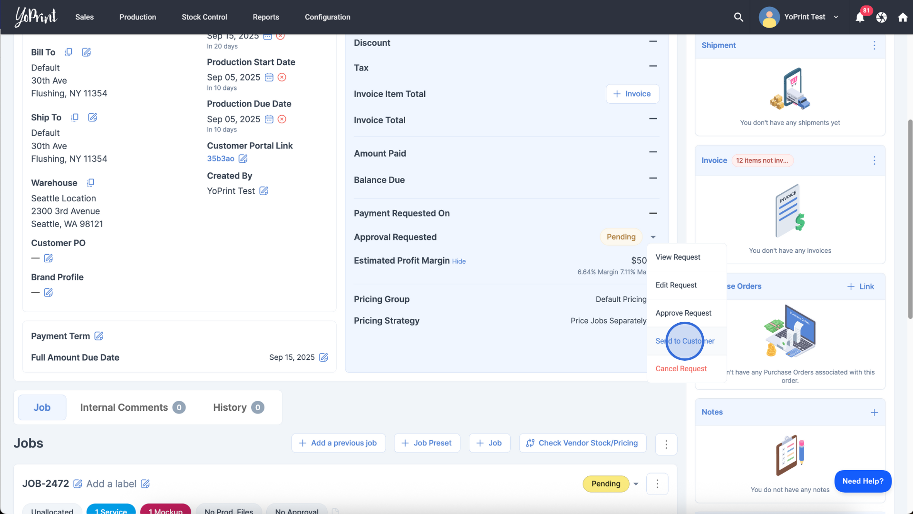Open the notifications bell
The image size is (913, 514).
860,18
